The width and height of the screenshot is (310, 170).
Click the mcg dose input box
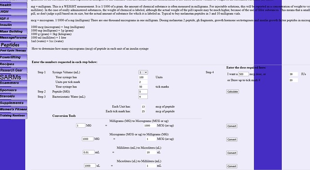(244, 74)
